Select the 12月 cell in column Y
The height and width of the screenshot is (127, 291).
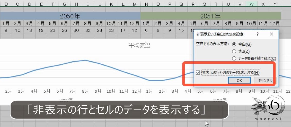point(275,24)
